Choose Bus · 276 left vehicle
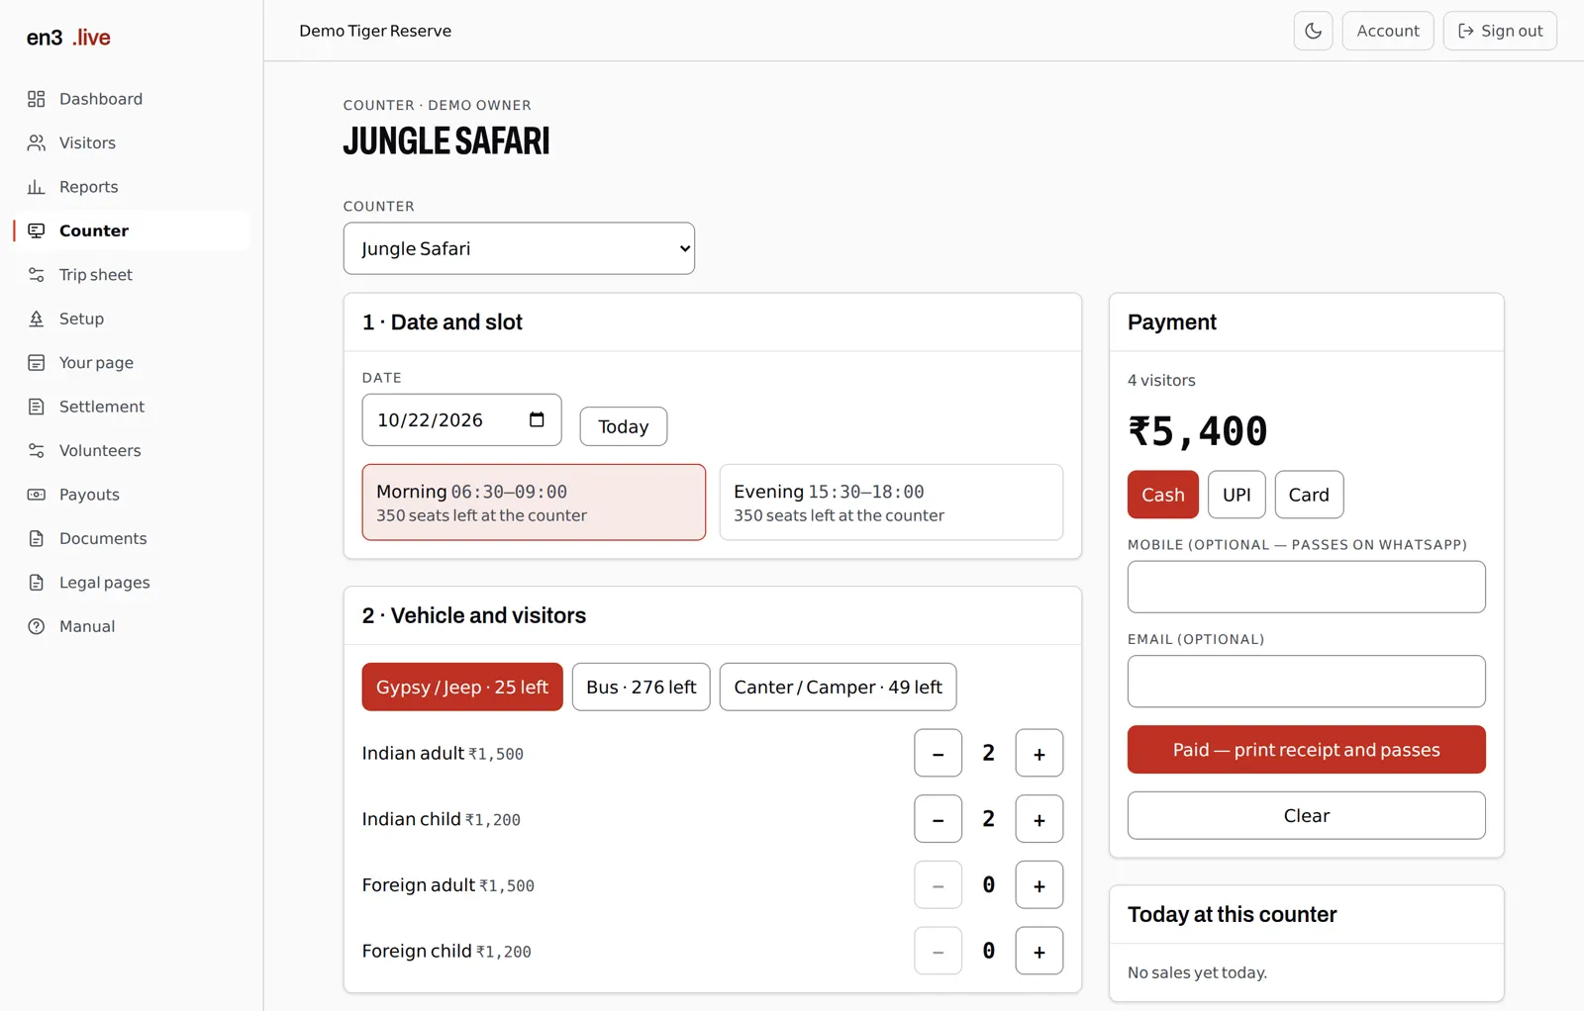Viewport: 1584px width, 1011px height. pos(641,687)
